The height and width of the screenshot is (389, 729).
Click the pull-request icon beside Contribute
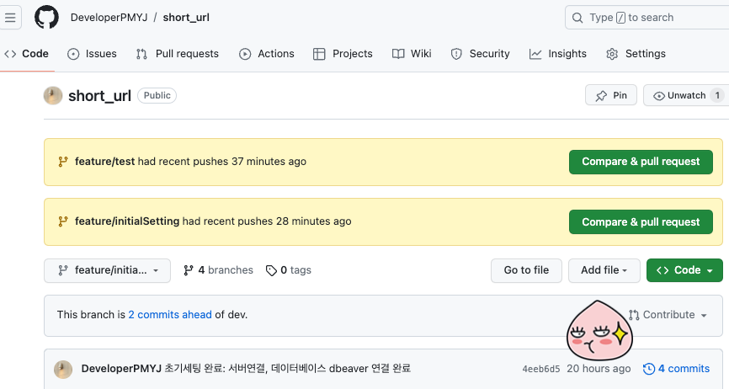(634, 315)
